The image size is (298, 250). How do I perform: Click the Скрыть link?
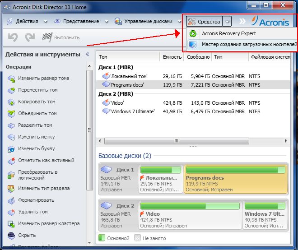[x=27, y=235]
